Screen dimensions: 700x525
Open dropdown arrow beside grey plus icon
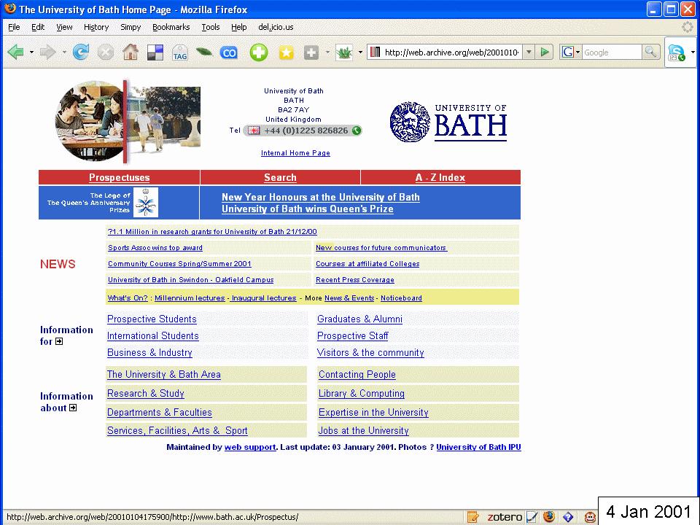coord(327,52)
